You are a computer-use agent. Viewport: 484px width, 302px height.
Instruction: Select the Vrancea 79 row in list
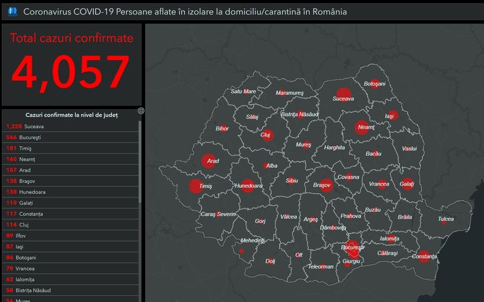pos(70,269)
